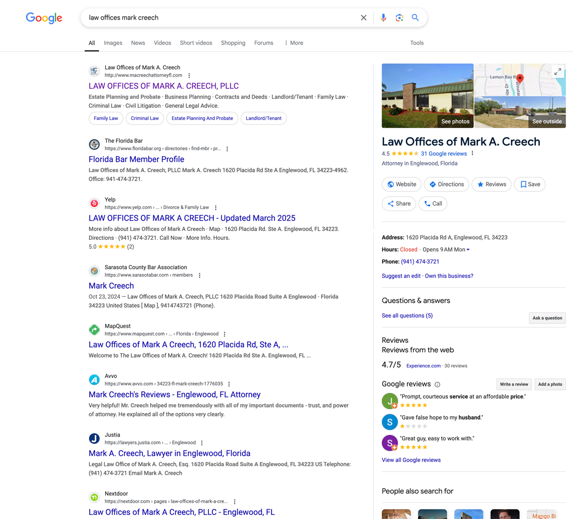573x519 pixels.
Task: Click the 31 Google reviews link
Action: pyautogui.click(x=444, y=154)
